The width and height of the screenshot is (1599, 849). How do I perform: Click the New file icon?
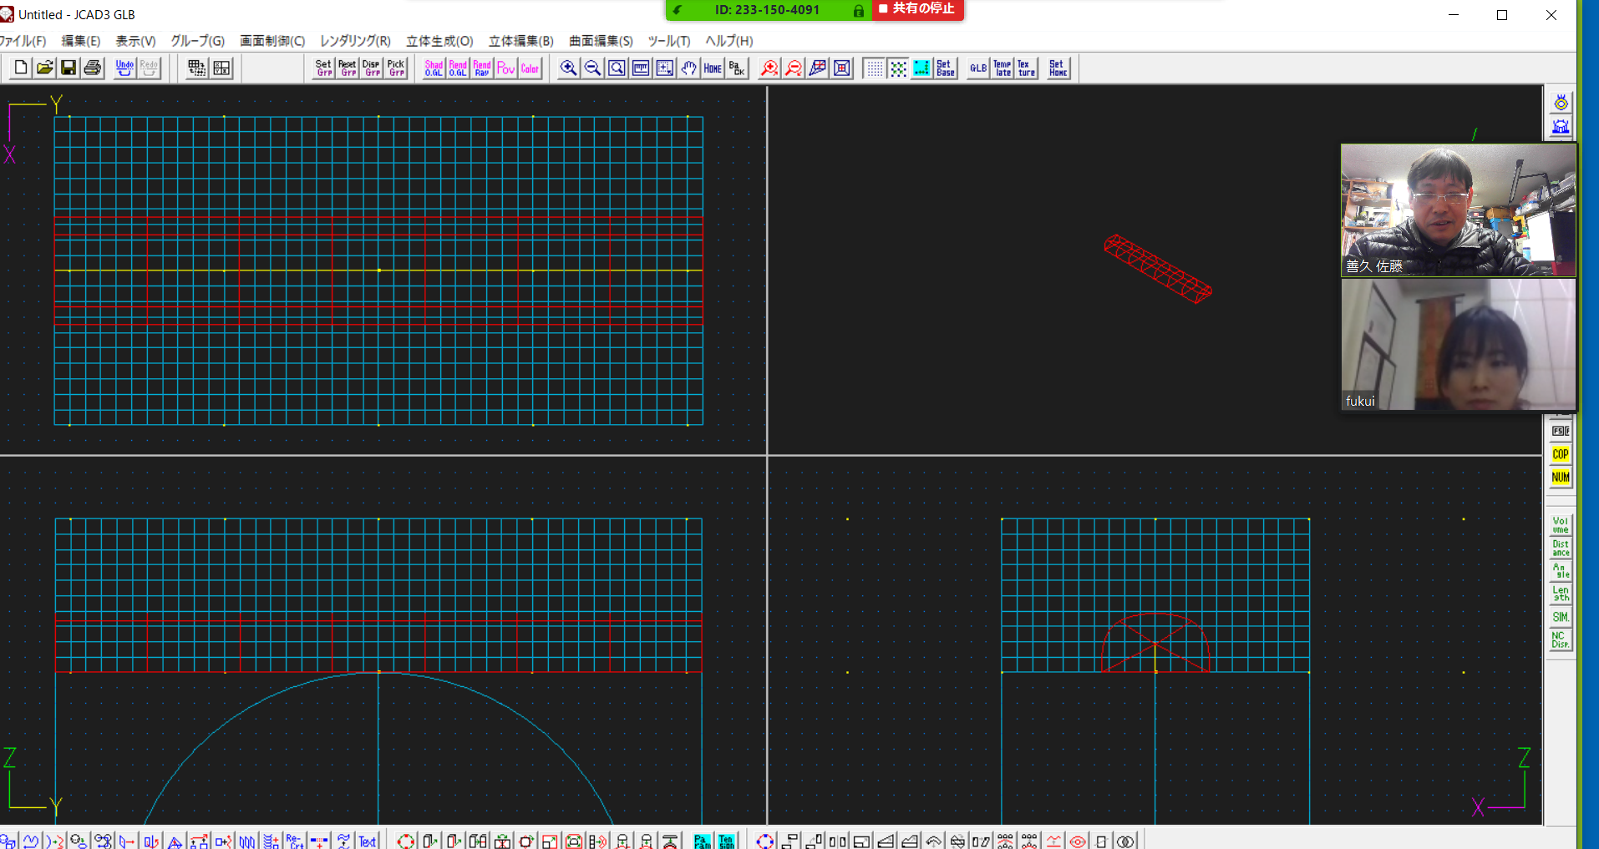[21, 68]
